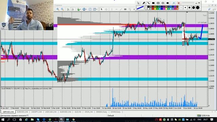Viewport: 217px width, 122px height.
Task: Click the chart zoom in magnifier
Action: tap(58, 9)
